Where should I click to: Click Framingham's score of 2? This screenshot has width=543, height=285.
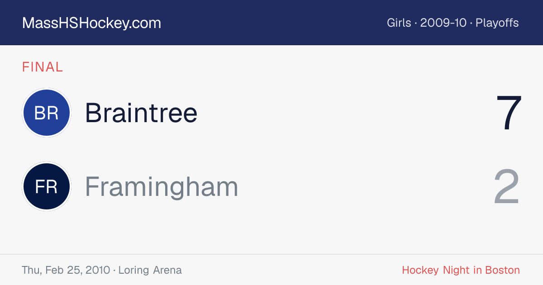(x=507, y=186)
